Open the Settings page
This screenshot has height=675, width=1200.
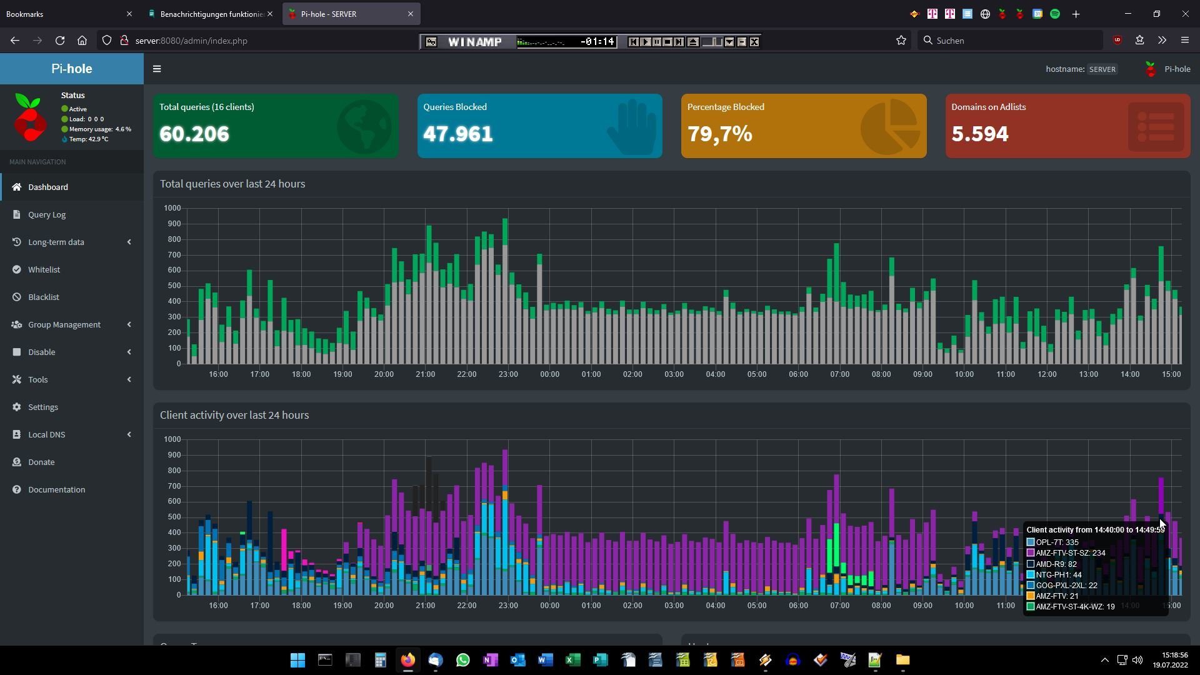click(72, 407)
